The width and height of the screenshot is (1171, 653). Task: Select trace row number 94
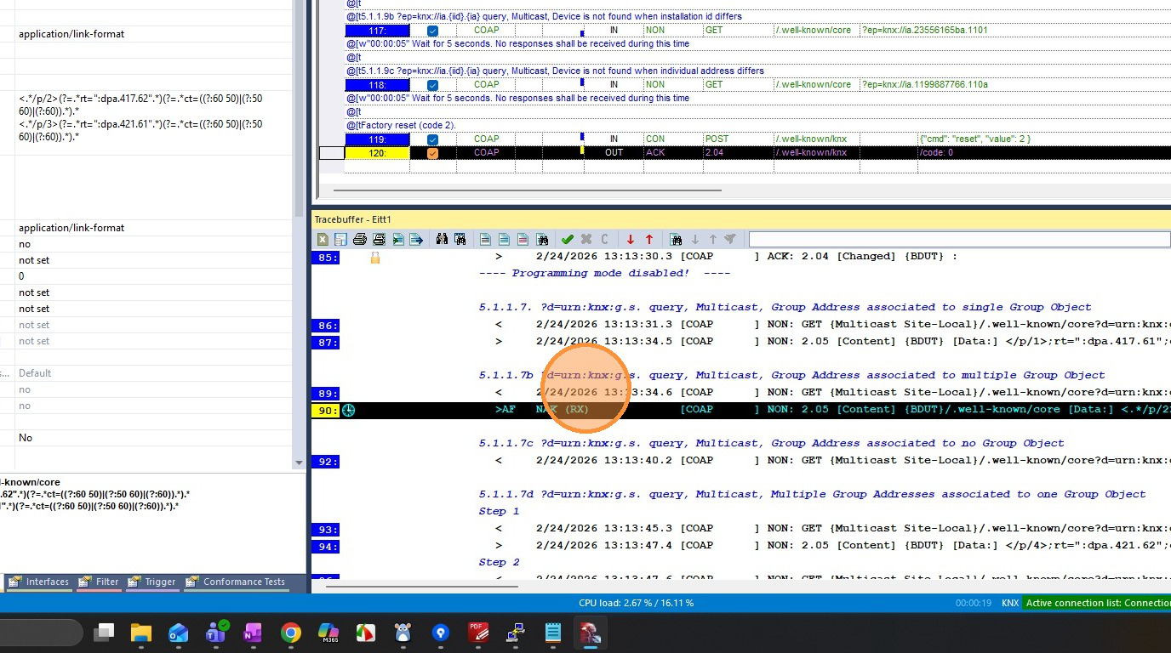[x=326, y=546]
